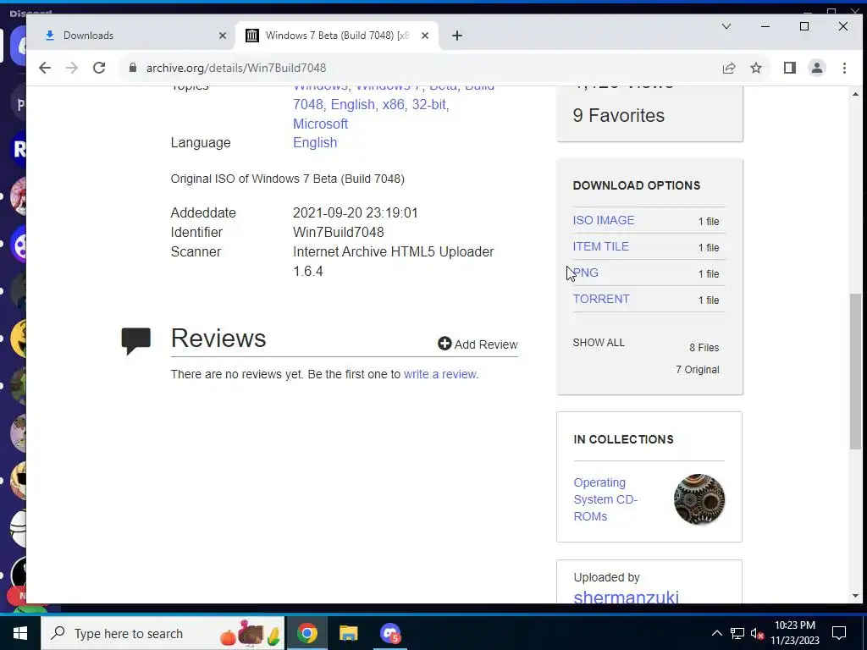Open the Microsoft topic link
The image size is (867, 650).
[320, 124]
